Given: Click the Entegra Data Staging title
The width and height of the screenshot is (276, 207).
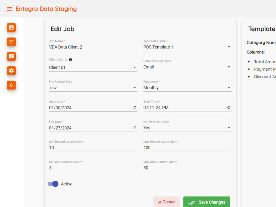Looking at the screenshot, I should click(46, 9).
